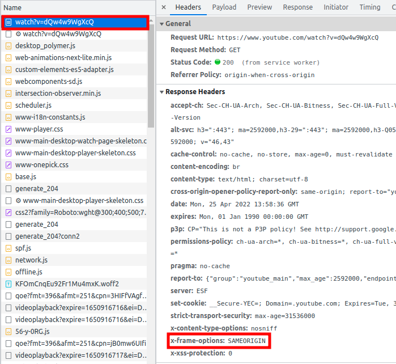Go to the Initiator tab

(x=336, y=7)
